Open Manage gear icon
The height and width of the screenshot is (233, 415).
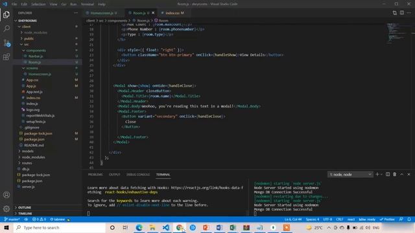pyautogui.click(x=6, y=208)
